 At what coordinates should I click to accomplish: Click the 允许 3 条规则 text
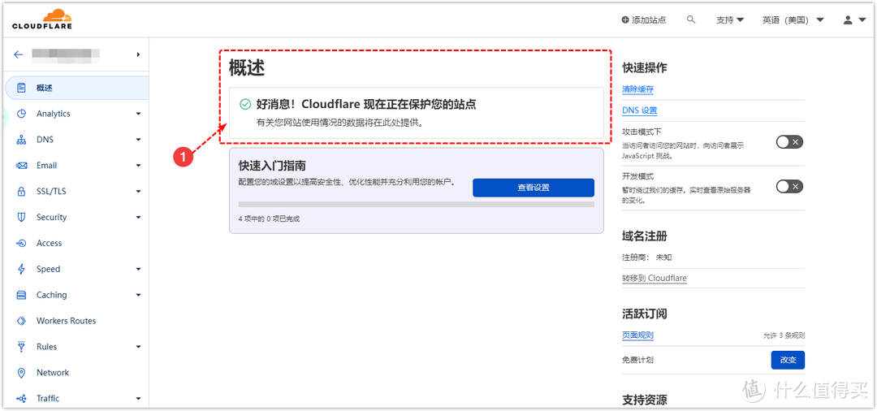coord(784,336)
